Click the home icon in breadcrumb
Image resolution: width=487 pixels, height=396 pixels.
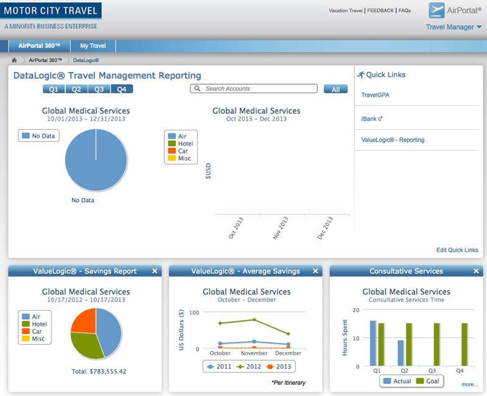click(x=14, y=60)
